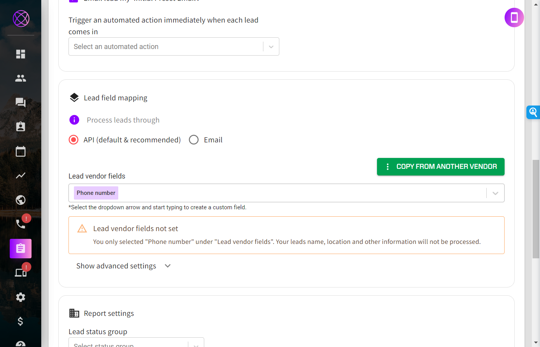Image resolution: width=540 pixels, height=347 pixels.
Task: Click the orange warning triangle icon
Action: 82,228
